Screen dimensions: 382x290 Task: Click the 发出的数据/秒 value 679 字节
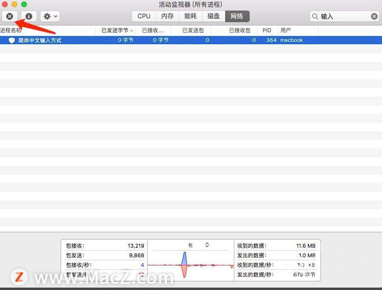304,275
